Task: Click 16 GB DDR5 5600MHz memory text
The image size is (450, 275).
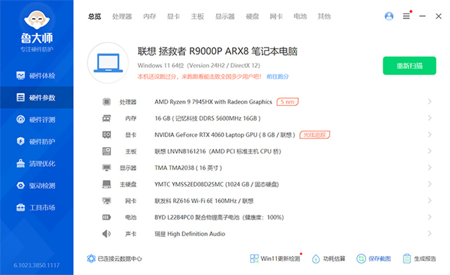Action: pyautogui.click(x=208, y=118)
